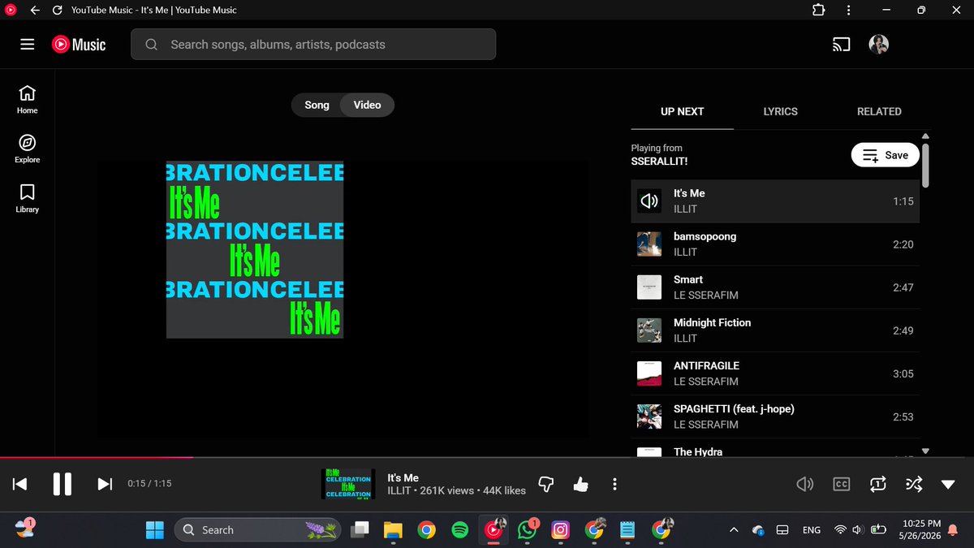Open Spotify from the taskbar
The height and width of the screenshot is (548, 974).
point(459,530)
